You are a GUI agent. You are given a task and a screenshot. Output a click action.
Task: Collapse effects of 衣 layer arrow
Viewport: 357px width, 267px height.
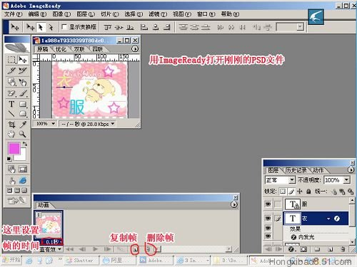coord(328,219)
